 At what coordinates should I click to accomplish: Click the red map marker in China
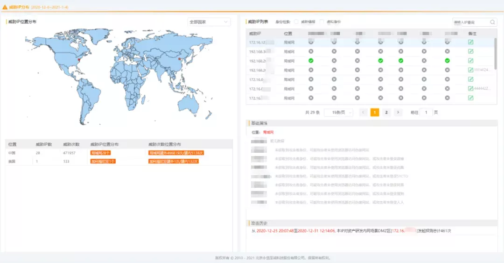179,59
